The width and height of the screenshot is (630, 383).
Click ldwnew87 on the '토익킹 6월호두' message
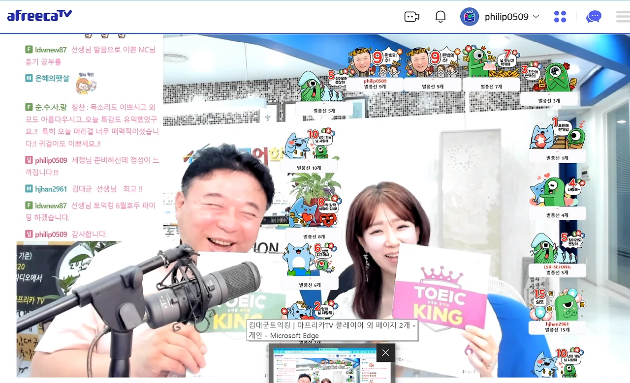click(x=51, y=206)
